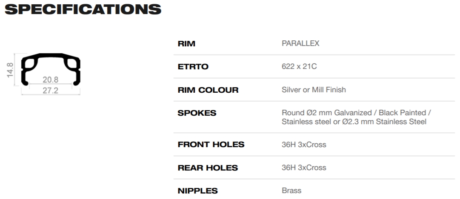Click the SPOKES label
Screen dimensions: 460x199
tap(197, 113)
